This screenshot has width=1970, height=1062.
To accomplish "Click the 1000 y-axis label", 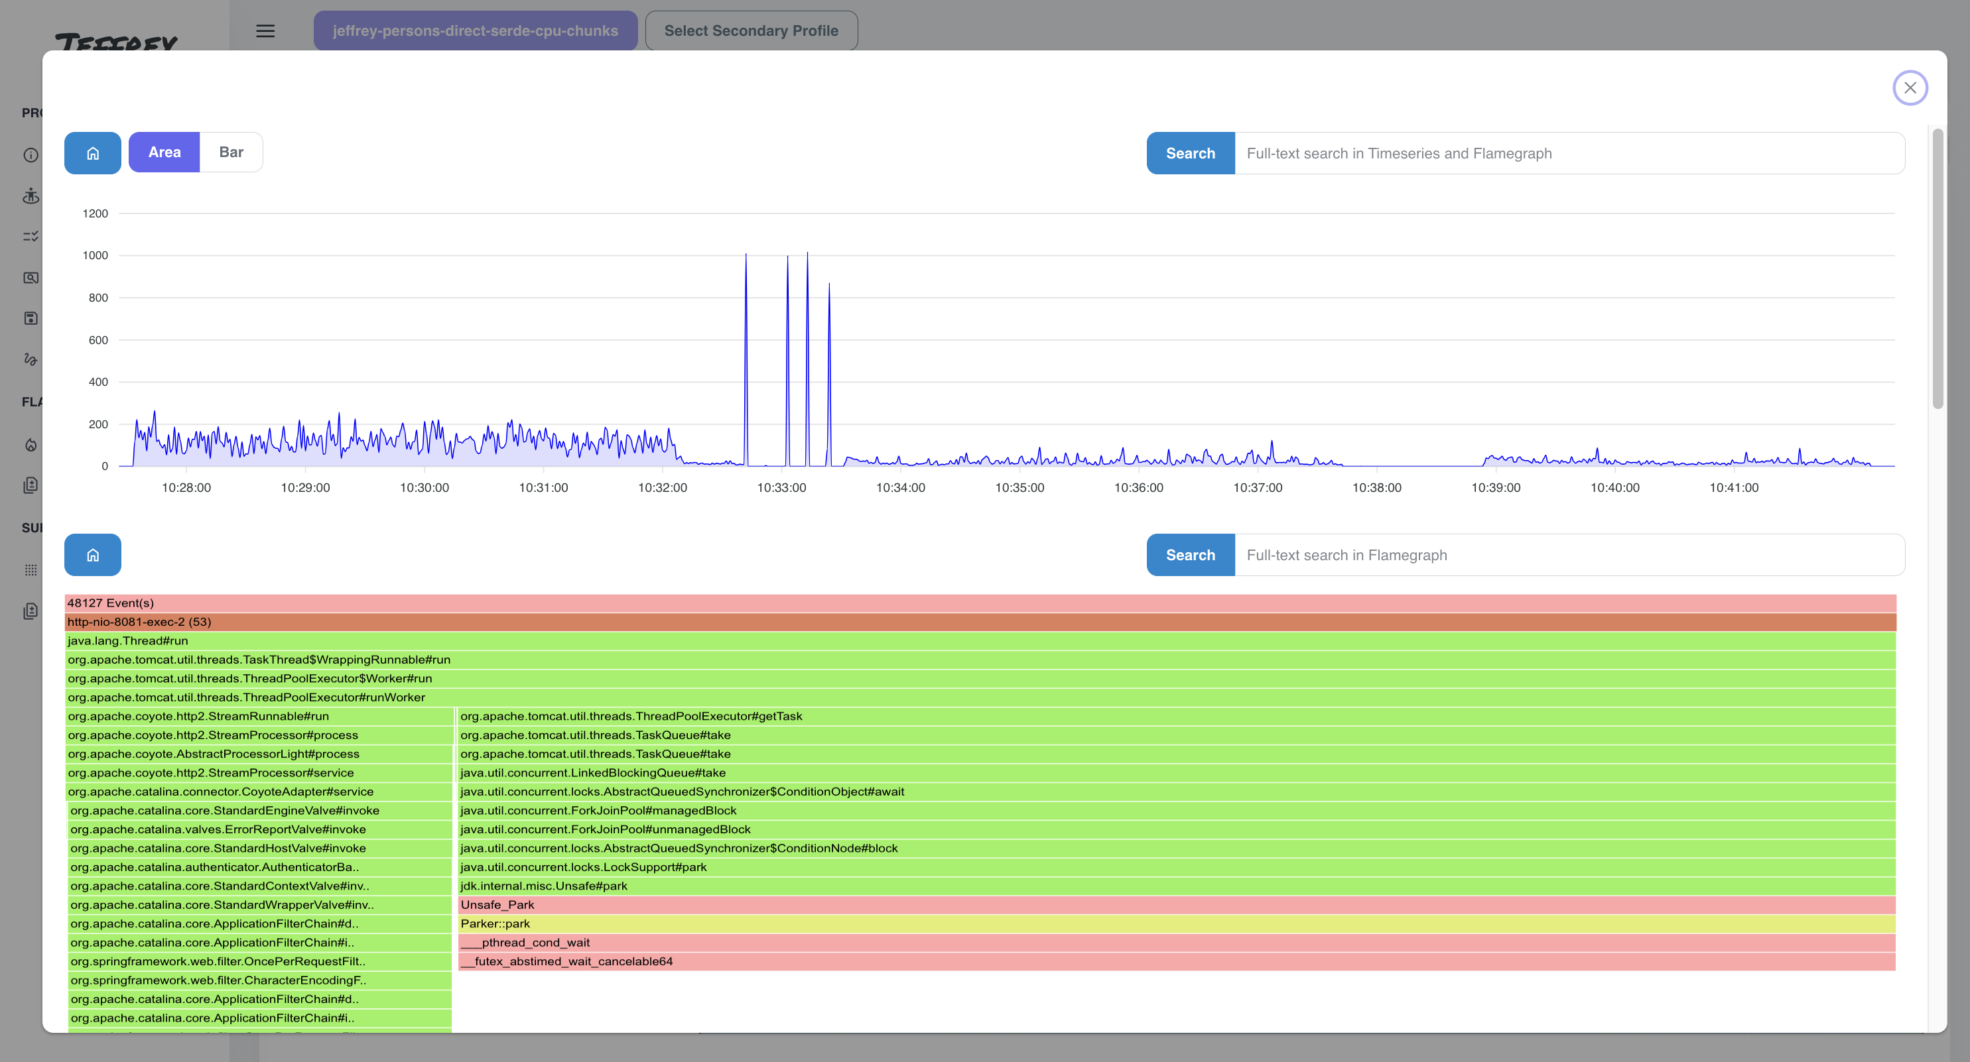I will pos(96,255).
